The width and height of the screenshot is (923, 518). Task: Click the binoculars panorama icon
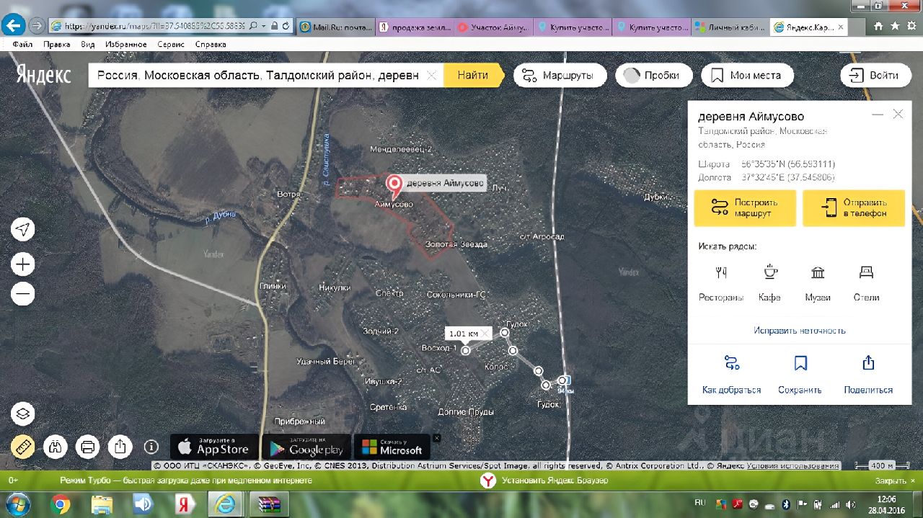[x=56, y=447]
